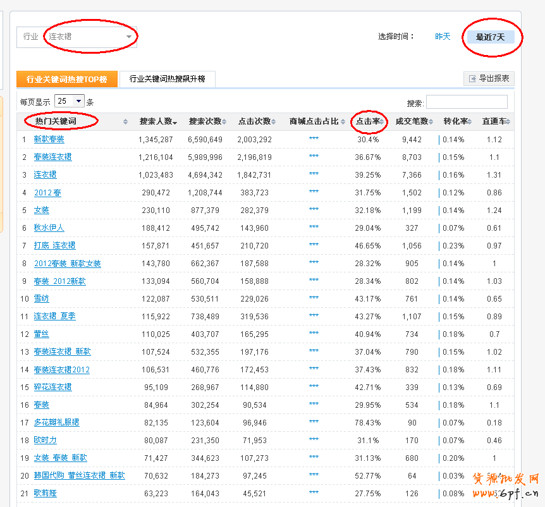This screenshot has height=507, width=545.
Task: Sort by 搜索人数 column arrow
Action: [175, 122]
